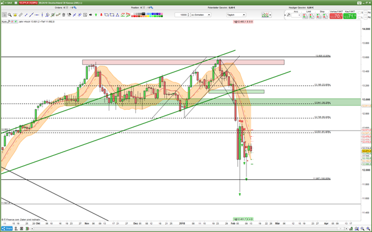Open the Täglich timeframe dropdown
The height and width of the screenshot is (232, 372).
click(x=236, y=15)
